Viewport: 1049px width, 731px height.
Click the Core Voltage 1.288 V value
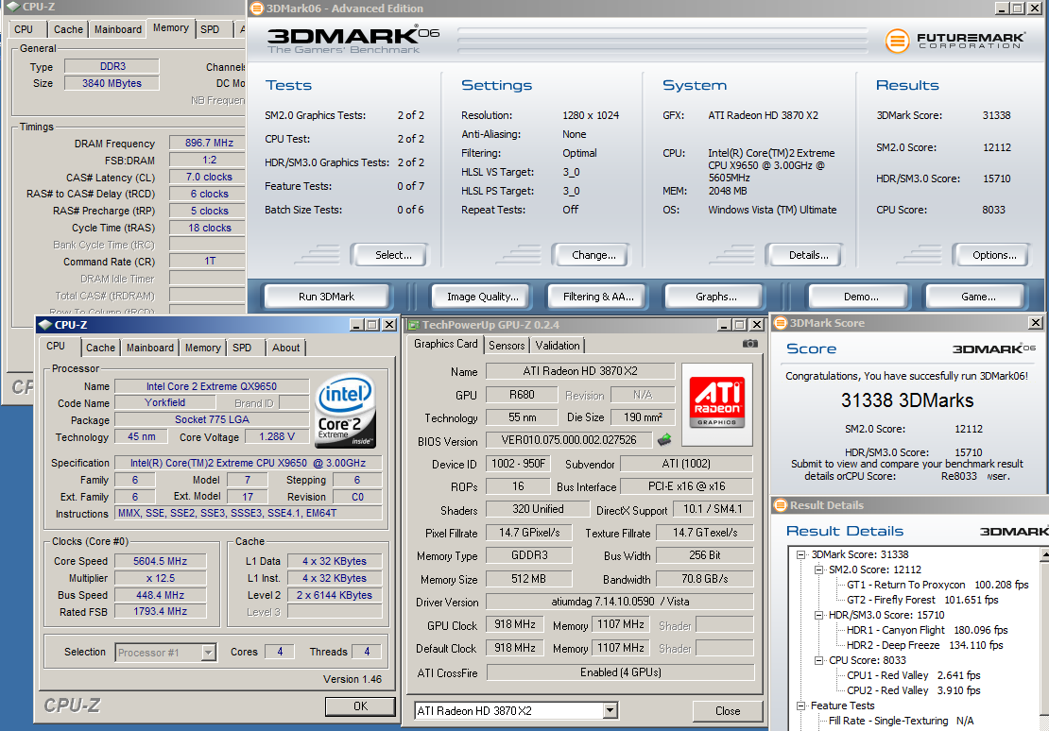tap(277, 436)
